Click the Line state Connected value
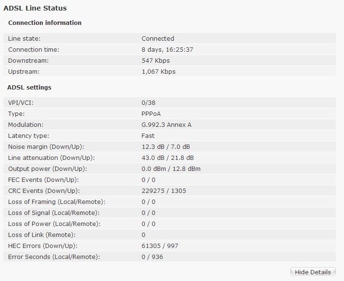The width and height of the screenshot is (344, 281). [x=158, y=38]
